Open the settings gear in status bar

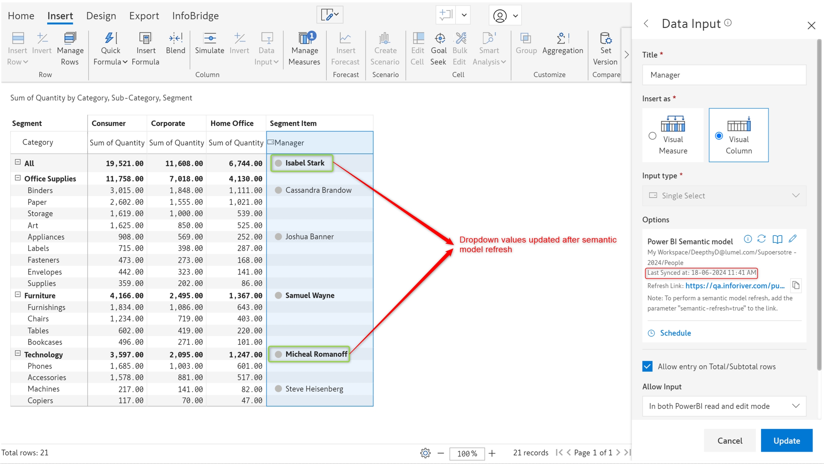click(425, 453)
